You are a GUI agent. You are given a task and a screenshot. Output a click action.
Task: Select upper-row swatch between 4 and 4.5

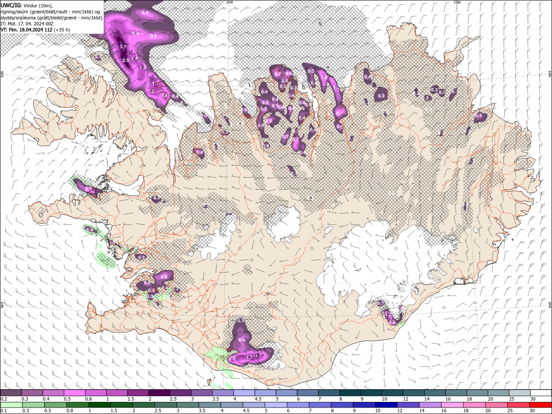(x=244, y=393)
